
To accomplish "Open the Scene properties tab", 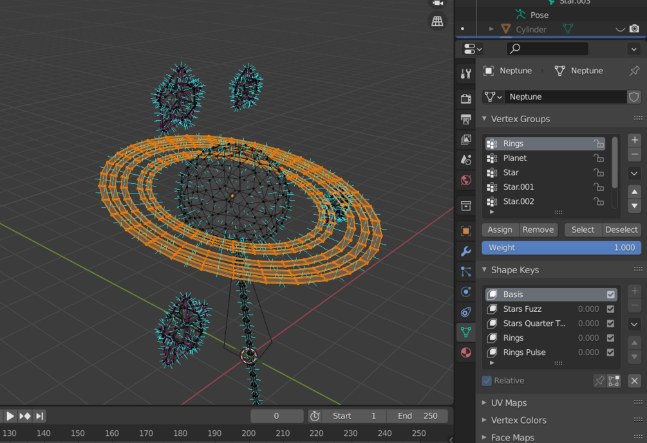I will 466,159.
